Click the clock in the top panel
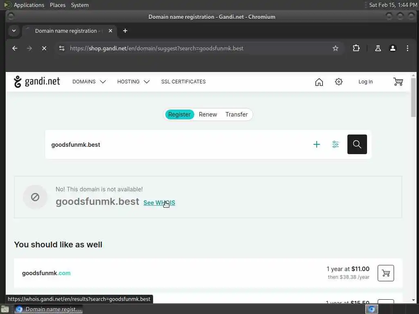Viewport: 419px width, 314px height. pos(393,5)
